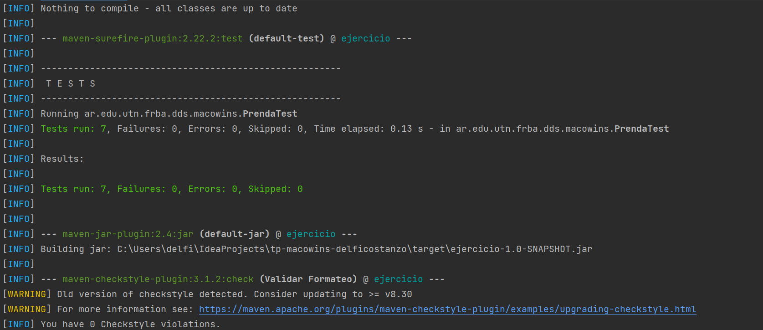Click the ejercicio-1.0-SNAPSHOT.jar filename

pos(522,249)
